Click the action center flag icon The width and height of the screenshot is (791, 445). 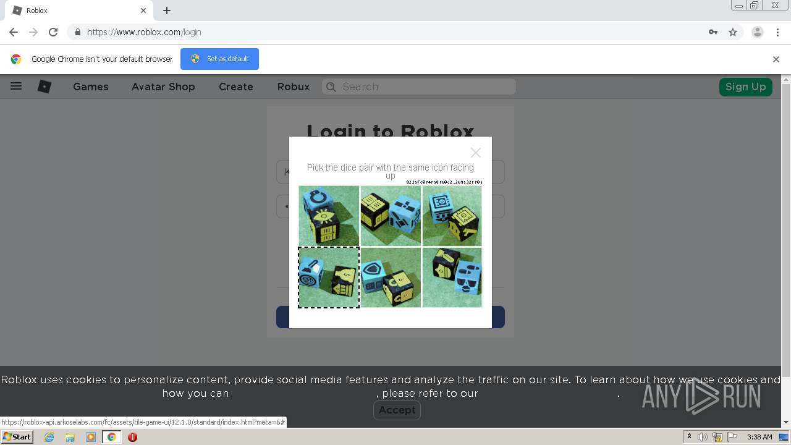click(x=732, y=437)
